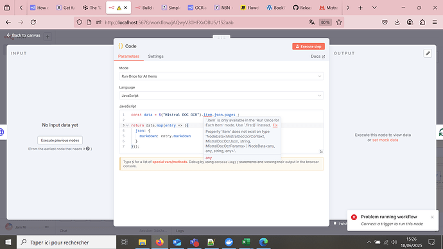Open the Windows Start menu
Screen dimensions: 443x249
[x=8, y=242]
